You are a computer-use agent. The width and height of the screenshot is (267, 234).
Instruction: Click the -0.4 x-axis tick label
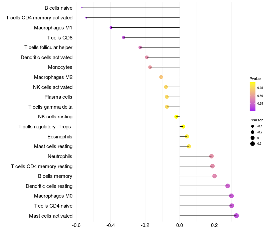[111, 225]
